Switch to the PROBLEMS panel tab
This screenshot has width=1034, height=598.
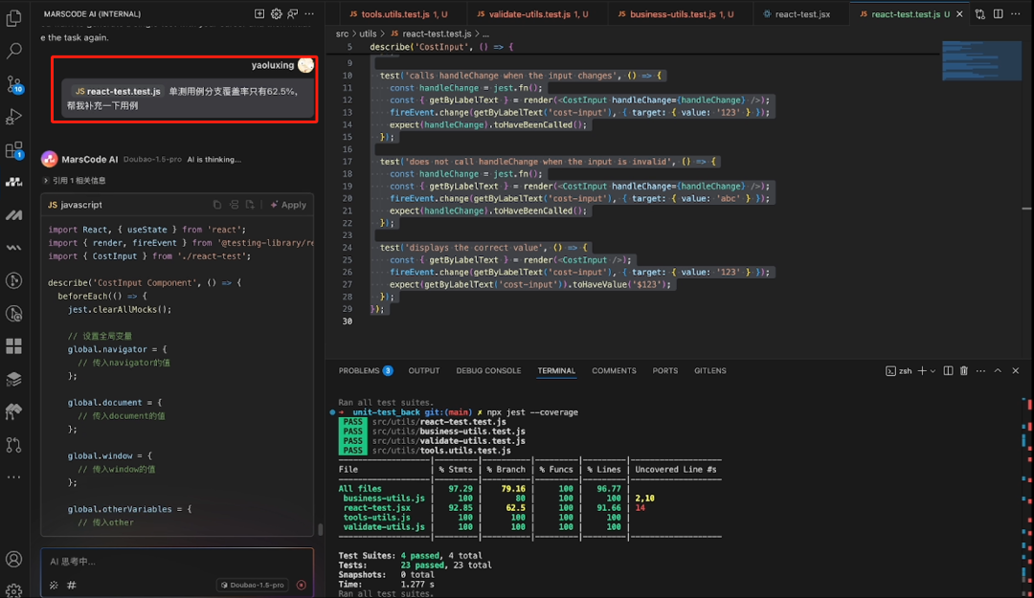(x=359, y=371)
